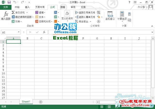Expand the AutoSum dropdown arrow

(27, 12)
